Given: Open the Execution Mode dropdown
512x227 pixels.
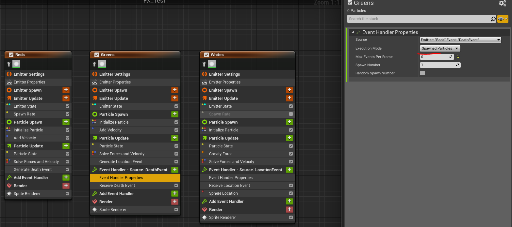Looking at the screenshot, I should click(440, 48).
